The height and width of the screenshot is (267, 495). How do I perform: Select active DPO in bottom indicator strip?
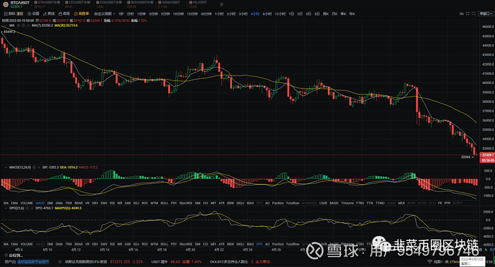pos(259,244)
